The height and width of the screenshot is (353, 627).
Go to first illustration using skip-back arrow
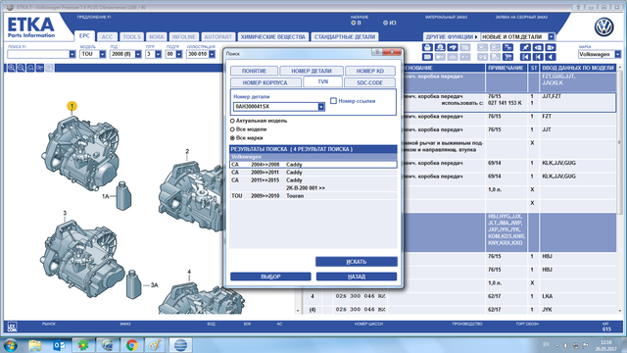tap(525, 57)
